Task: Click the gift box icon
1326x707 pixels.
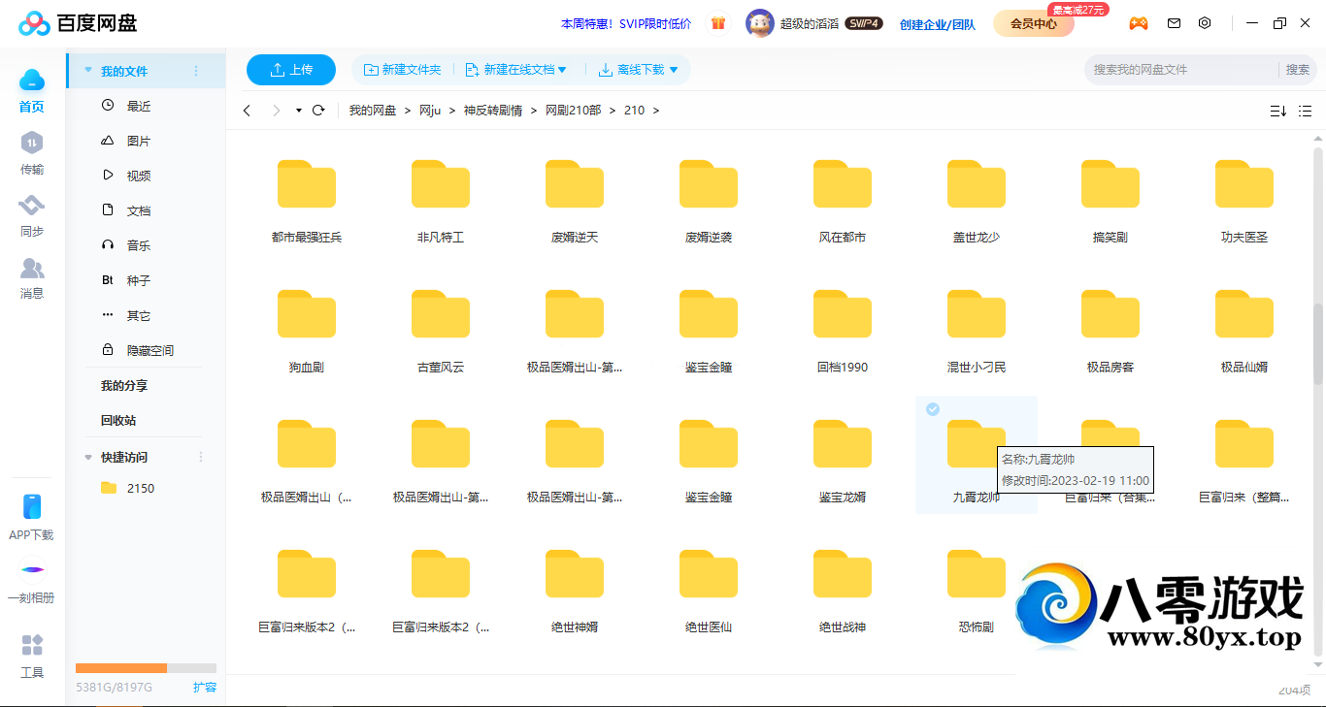Action: (x=718, y=23)
